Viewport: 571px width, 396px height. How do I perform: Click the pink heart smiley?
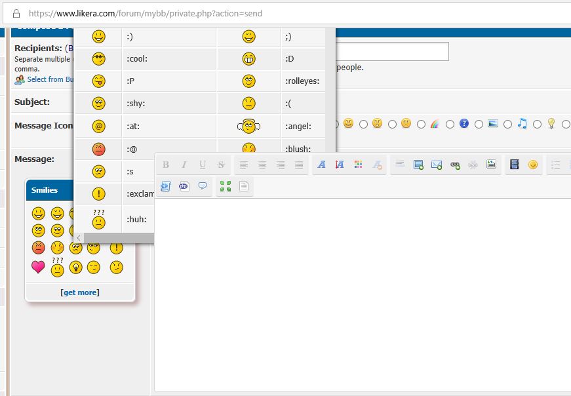(38, 267)
